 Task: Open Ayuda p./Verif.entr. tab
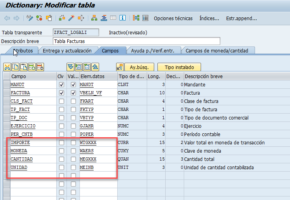pos(153,50)
